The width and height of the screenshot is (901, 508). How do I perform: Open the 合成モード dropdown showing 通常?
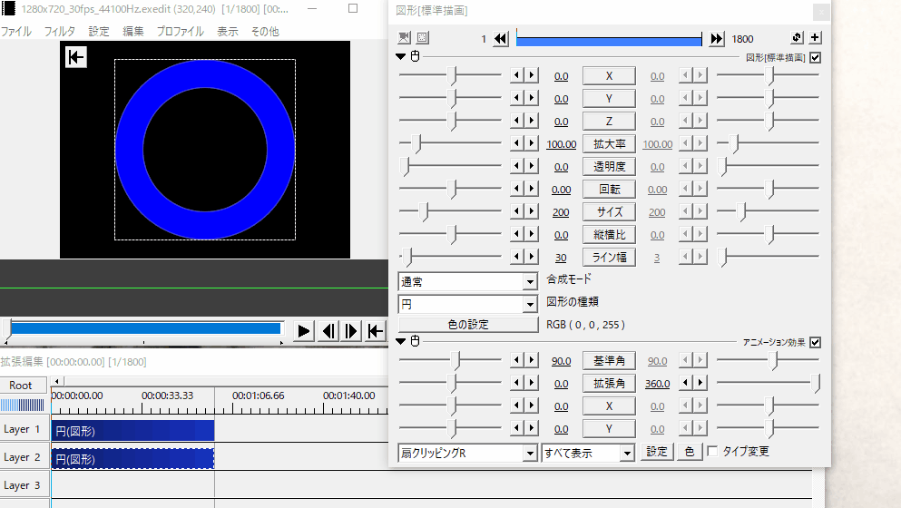467,281
